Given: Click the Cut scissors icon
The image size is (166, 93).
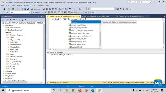Looking at the screenshot, I should point(60,9).
